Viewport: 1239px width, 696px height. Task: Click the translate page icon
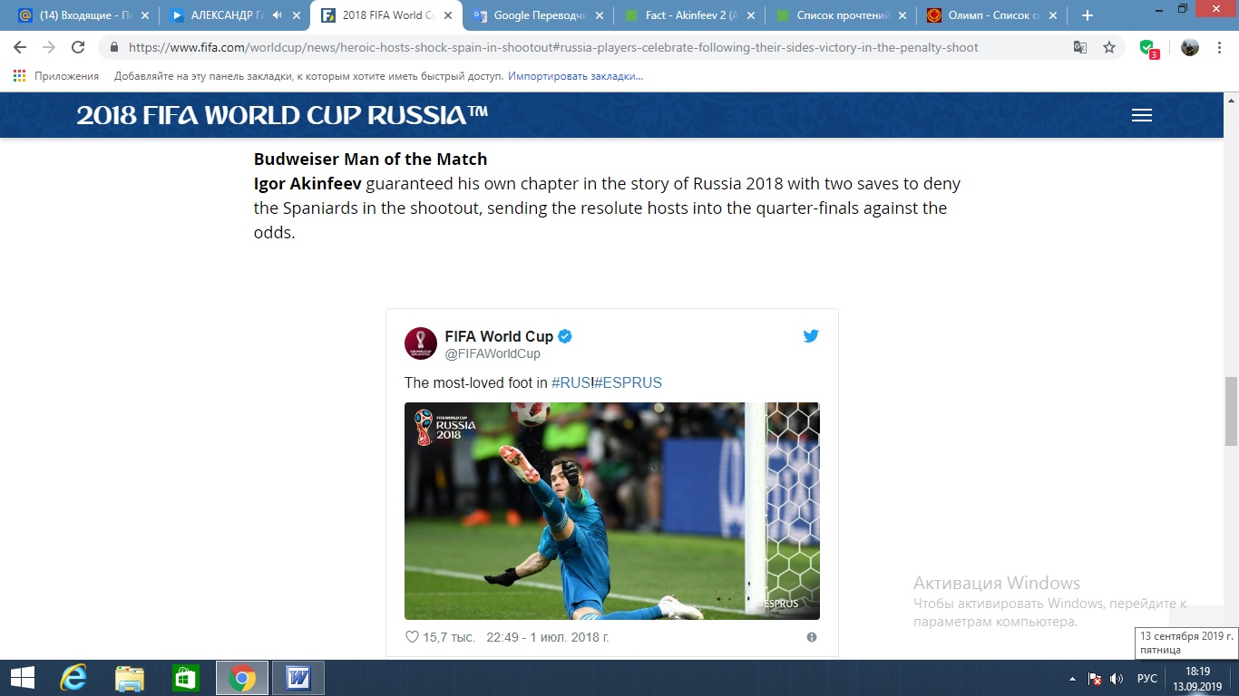(1080, 47)
